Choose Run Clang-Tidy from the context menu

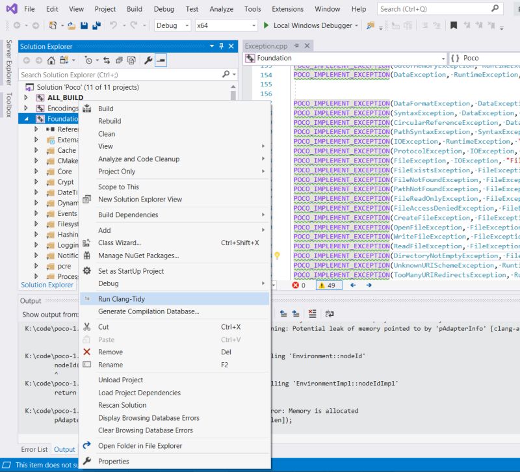point(130,299)
